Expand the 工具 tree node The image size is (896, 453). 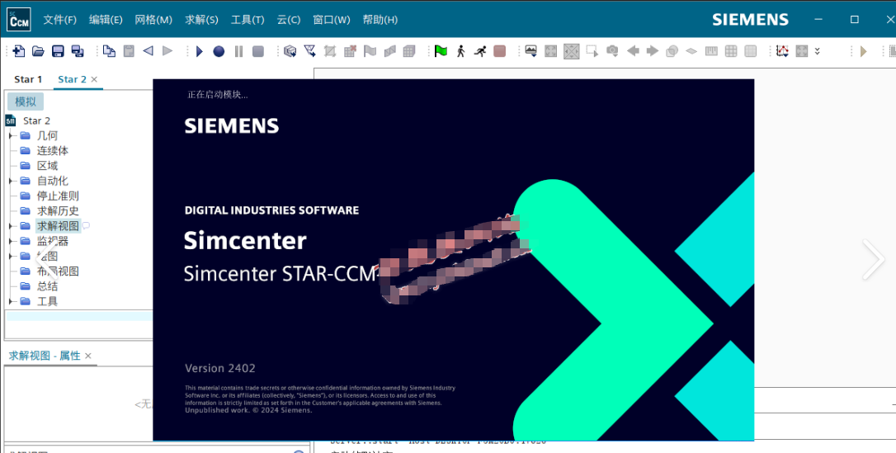[10, 301]
